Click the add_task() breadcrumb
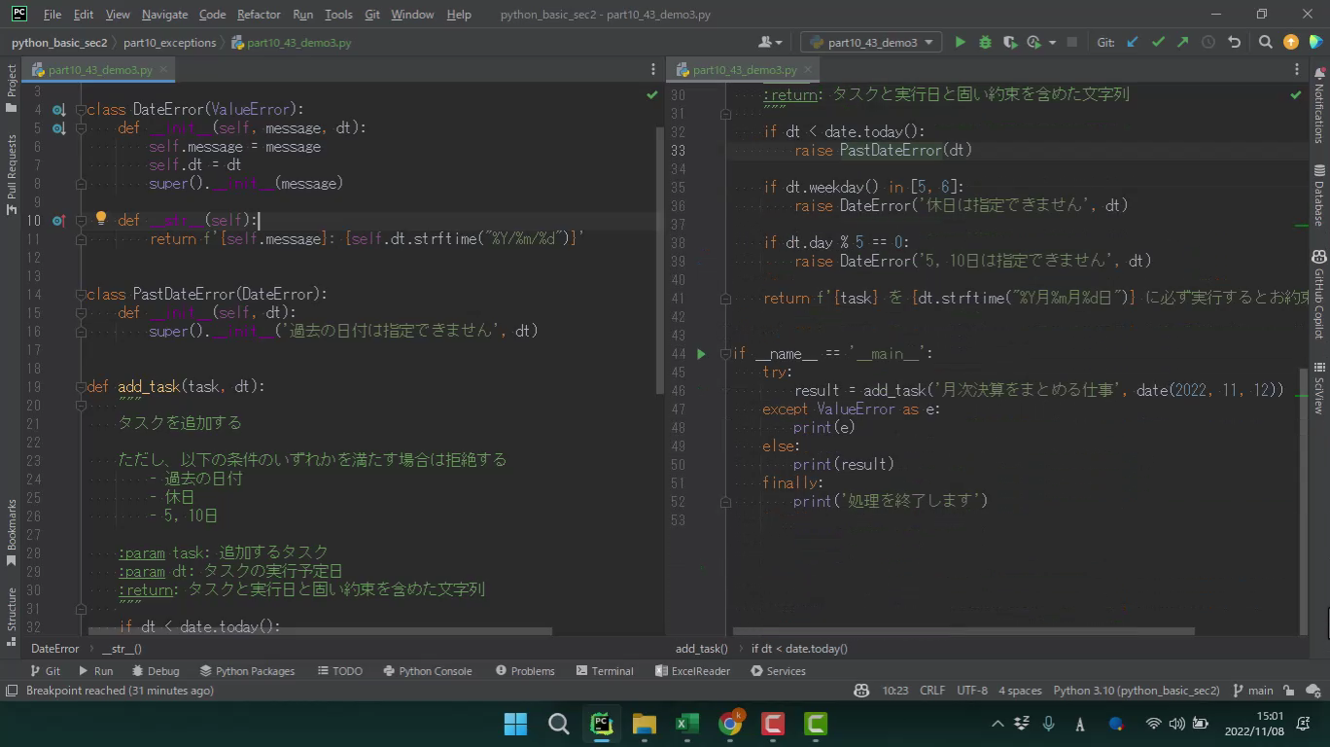Image resolution: width=1330 pixels, height=747 pixels. pyautogui.click(x=701, y=649)
